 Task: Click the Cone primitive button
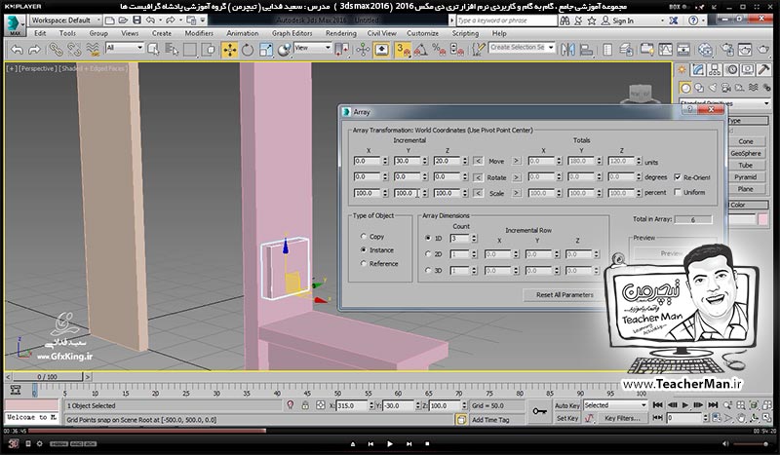point(745,141)
